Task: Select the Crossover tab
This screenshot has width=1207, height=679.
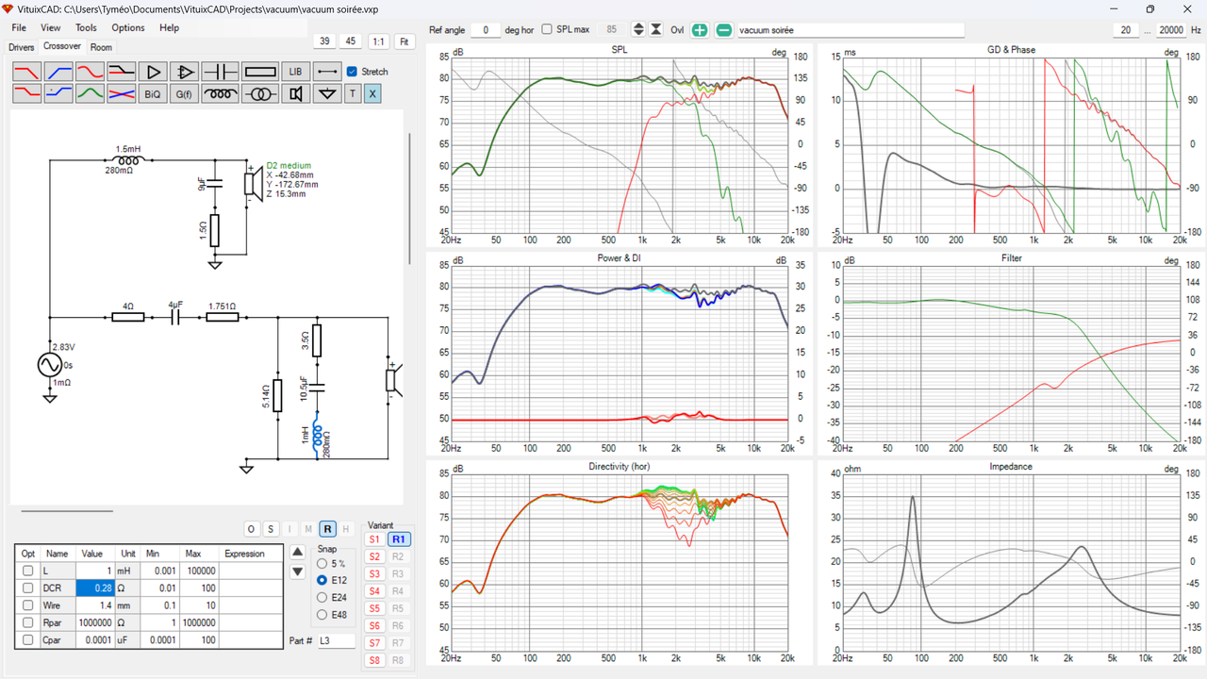Action: point(62,46)
